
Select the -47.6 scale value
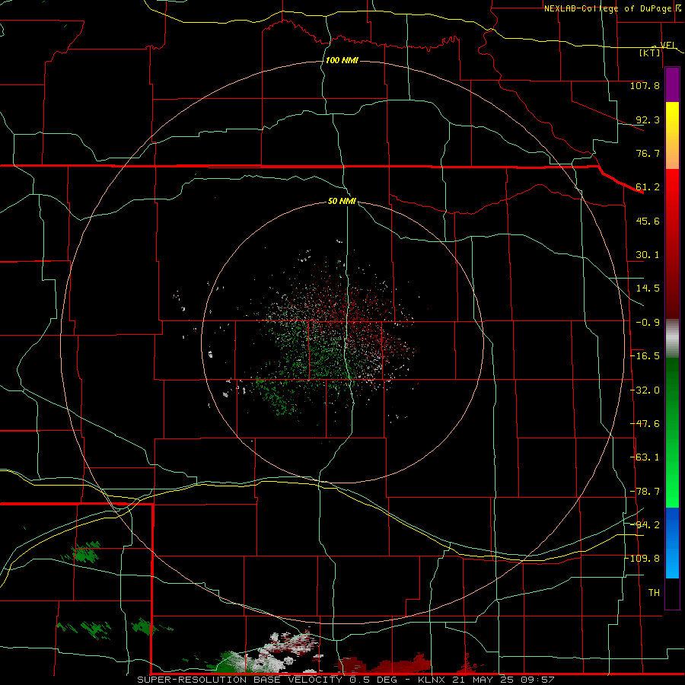tap(645, 424)
